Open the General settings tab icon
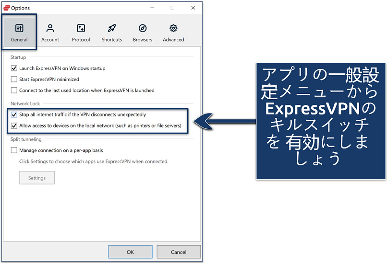 19,28
